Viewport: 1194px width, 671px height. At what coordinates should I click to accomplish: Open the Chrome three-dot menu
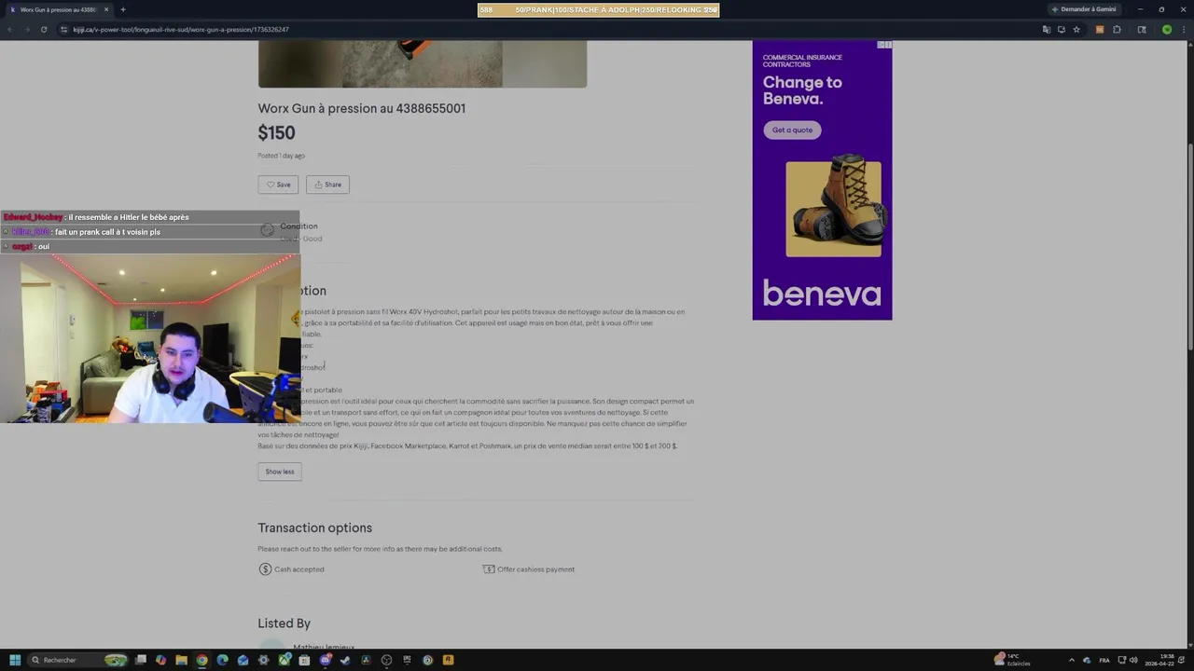tap(1183, 30)
